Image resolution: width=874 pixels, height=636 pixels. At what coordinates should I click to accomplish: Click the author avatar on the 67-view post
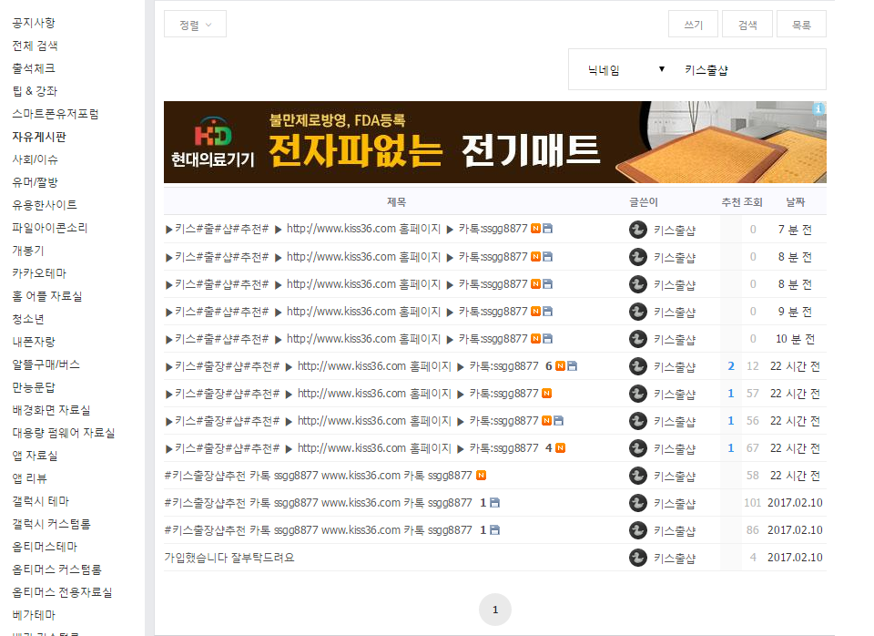pyautogui.click(x=638, y=448)
